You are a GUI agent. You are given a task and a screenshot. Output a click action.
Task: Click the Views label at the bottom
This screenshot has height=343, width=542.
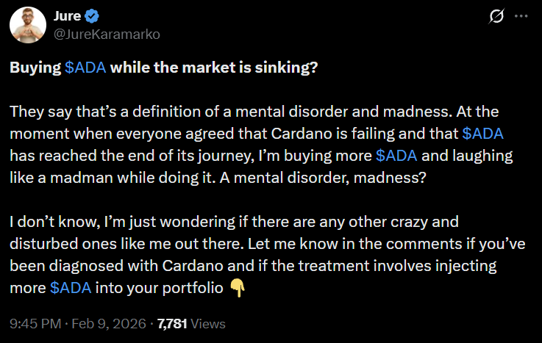210,323
